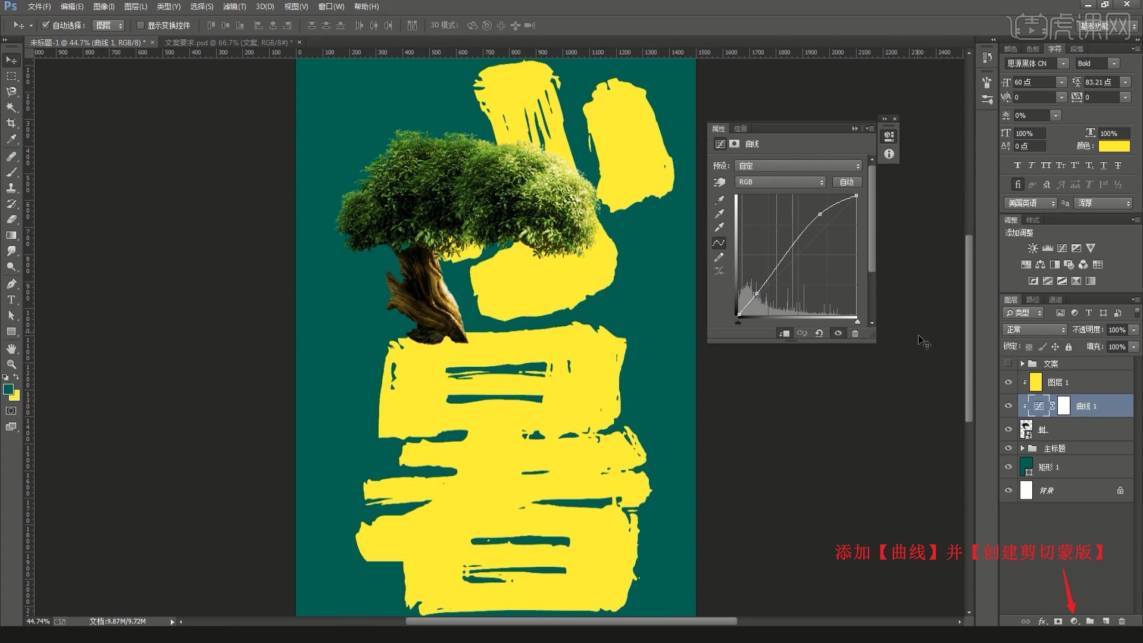The image size is (1143, 643).
Task: Open the curves RGB channel dropdown
Action: (x=780, y=182)
